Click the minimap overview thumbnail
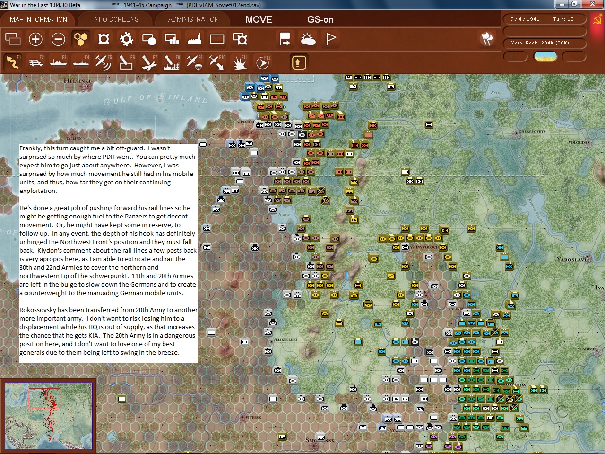 (x=48, y=416)
